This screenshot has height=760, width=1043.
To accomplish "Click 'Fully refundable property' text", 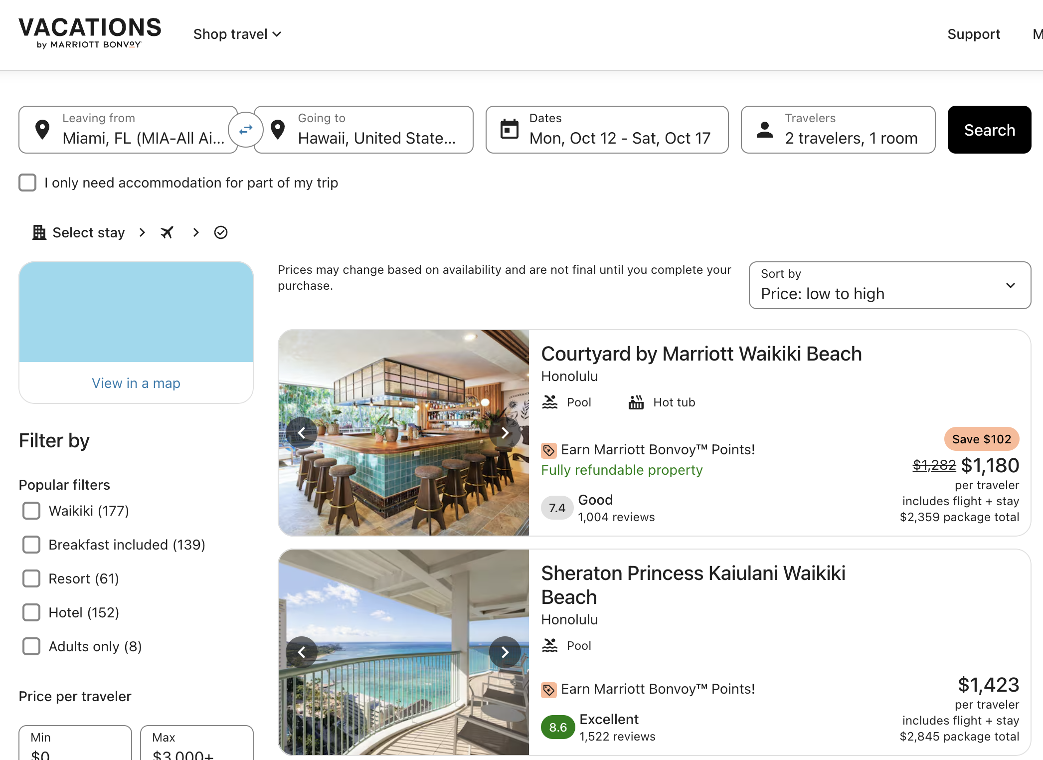I will tap(622, 470).
